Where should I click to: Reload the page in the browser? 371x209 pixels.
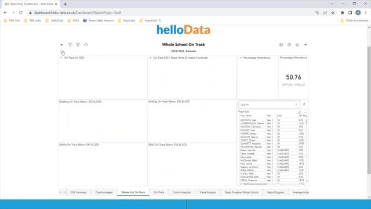[21, 13]
